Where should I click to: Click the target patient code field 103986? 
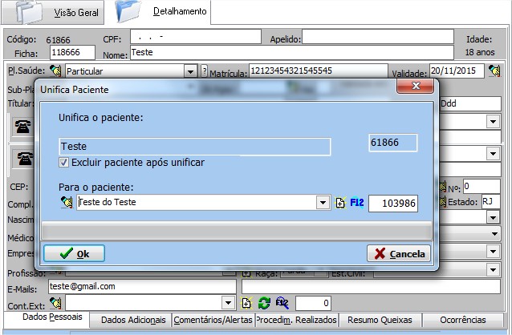click(393, 203)
